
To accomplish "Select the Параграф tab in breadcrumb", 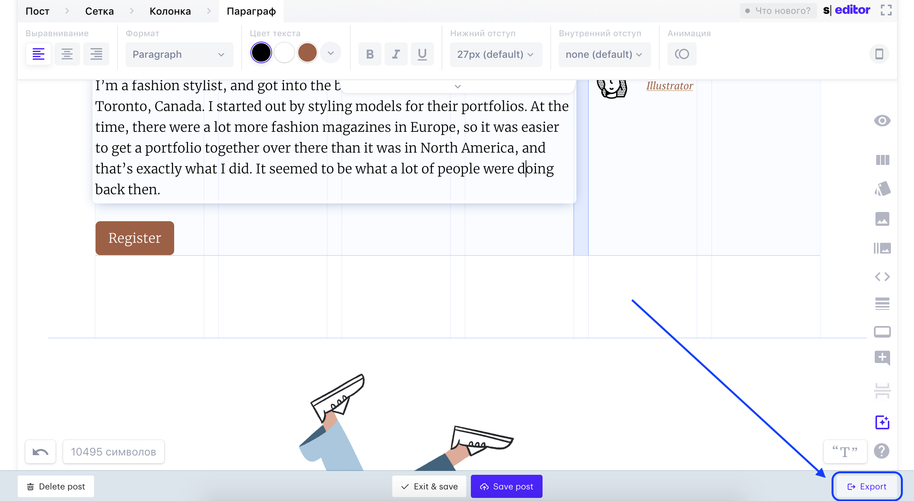I will pos(251,11).
